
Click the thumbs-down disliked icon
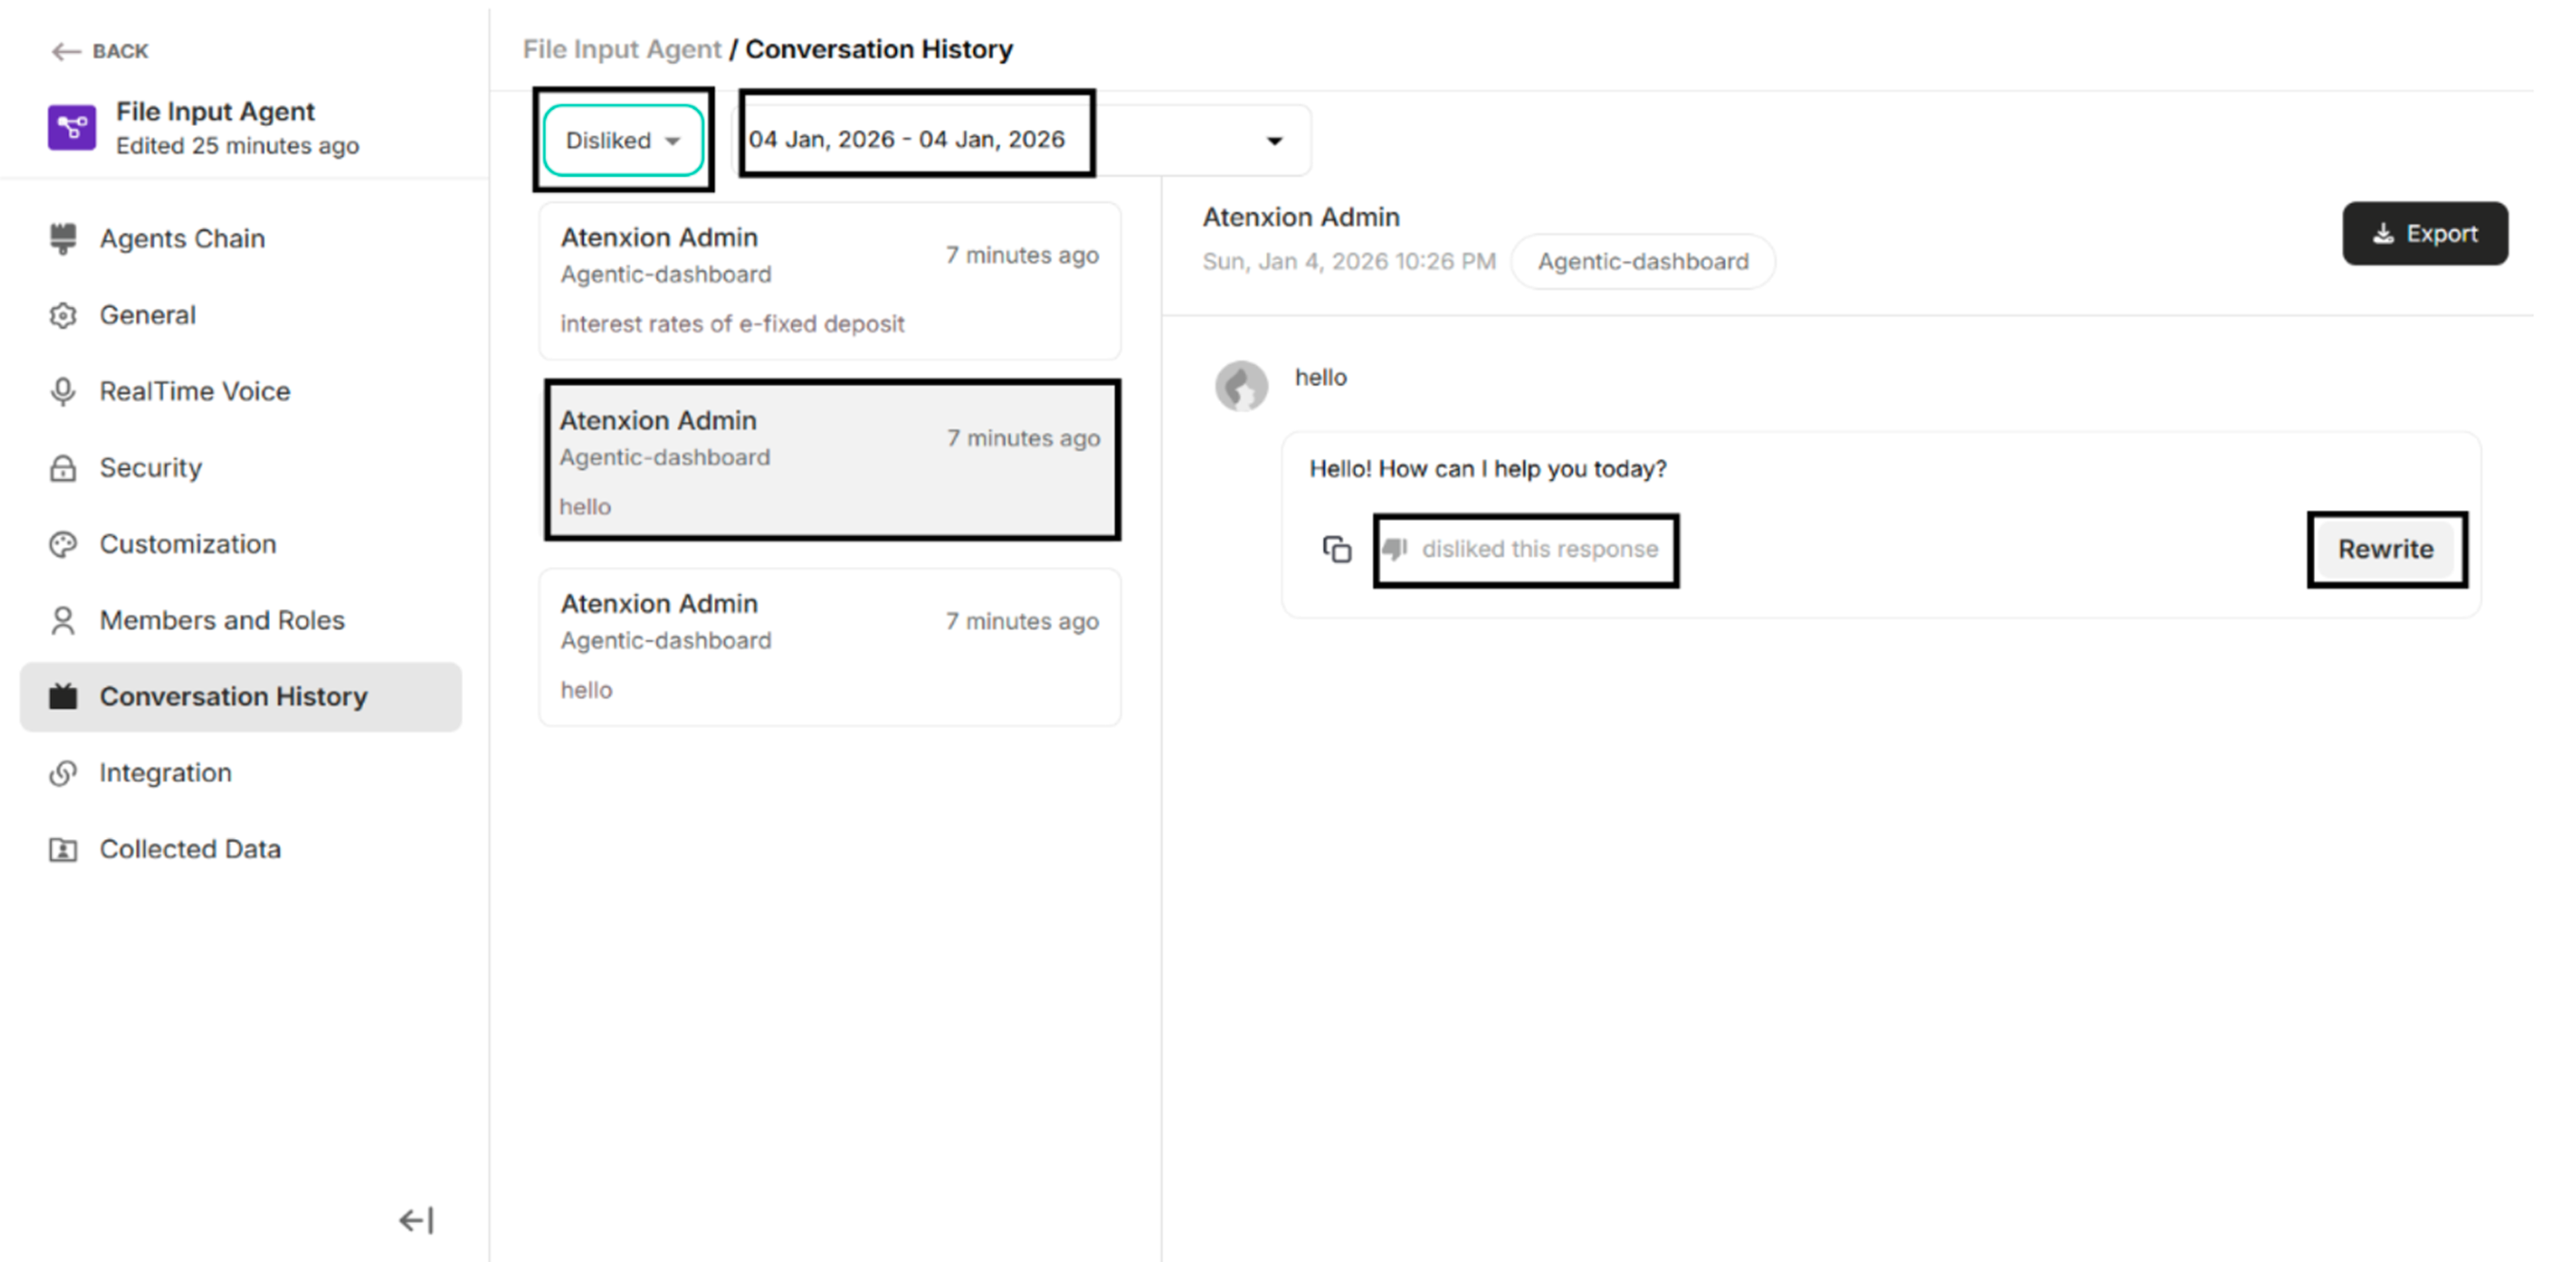pos(1395,548)
